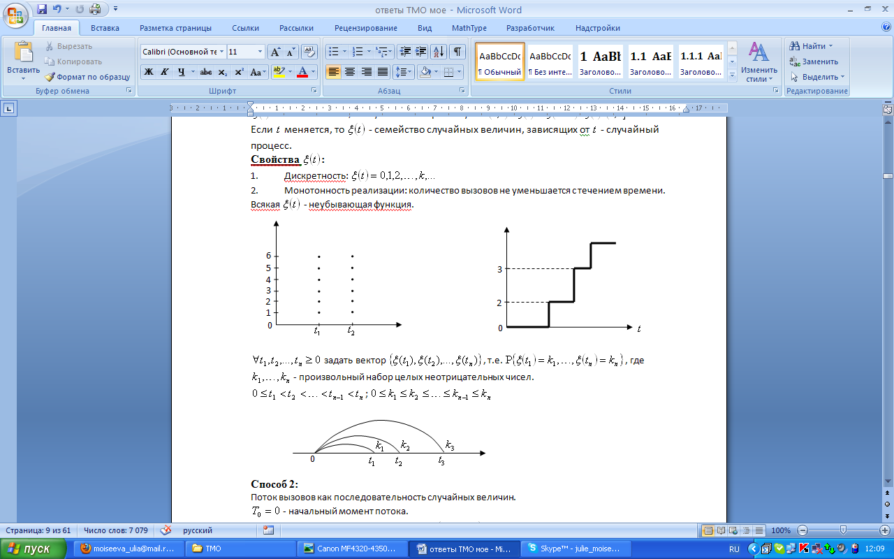Toggle Bold (Ж) formatting
Screen dimensions: 894x559
[148, 71]
